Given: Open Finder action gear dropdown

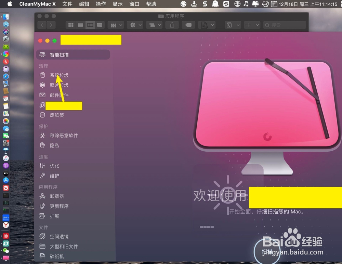Looking at the screenshot, I should tap(135, 25).
